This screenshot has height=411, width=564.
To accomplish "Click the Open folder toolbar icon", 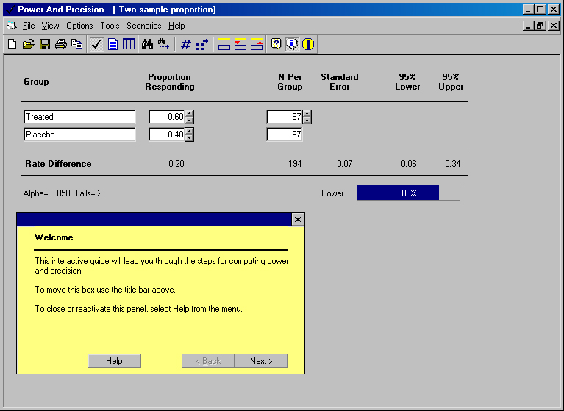I will click(x=29, y=44).
